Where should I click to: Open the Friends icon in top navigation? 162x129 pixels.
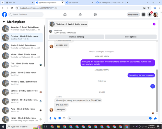80,15
